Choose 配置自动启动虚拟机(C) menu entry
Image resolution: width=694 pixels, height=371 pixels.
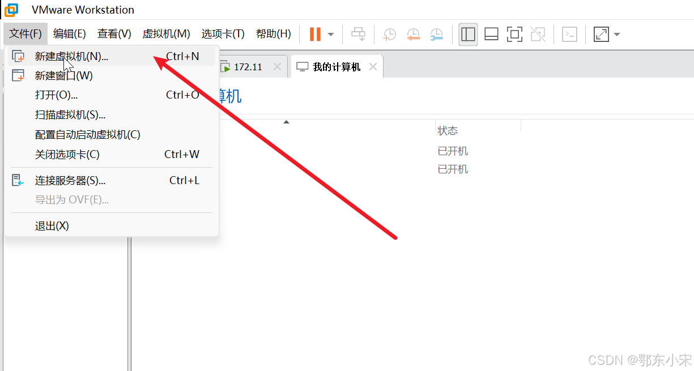(x=112, y=135)
